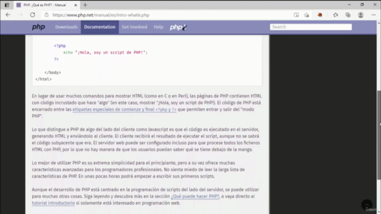
Task: Open the user profile avatar
Action: coord(361,15)
